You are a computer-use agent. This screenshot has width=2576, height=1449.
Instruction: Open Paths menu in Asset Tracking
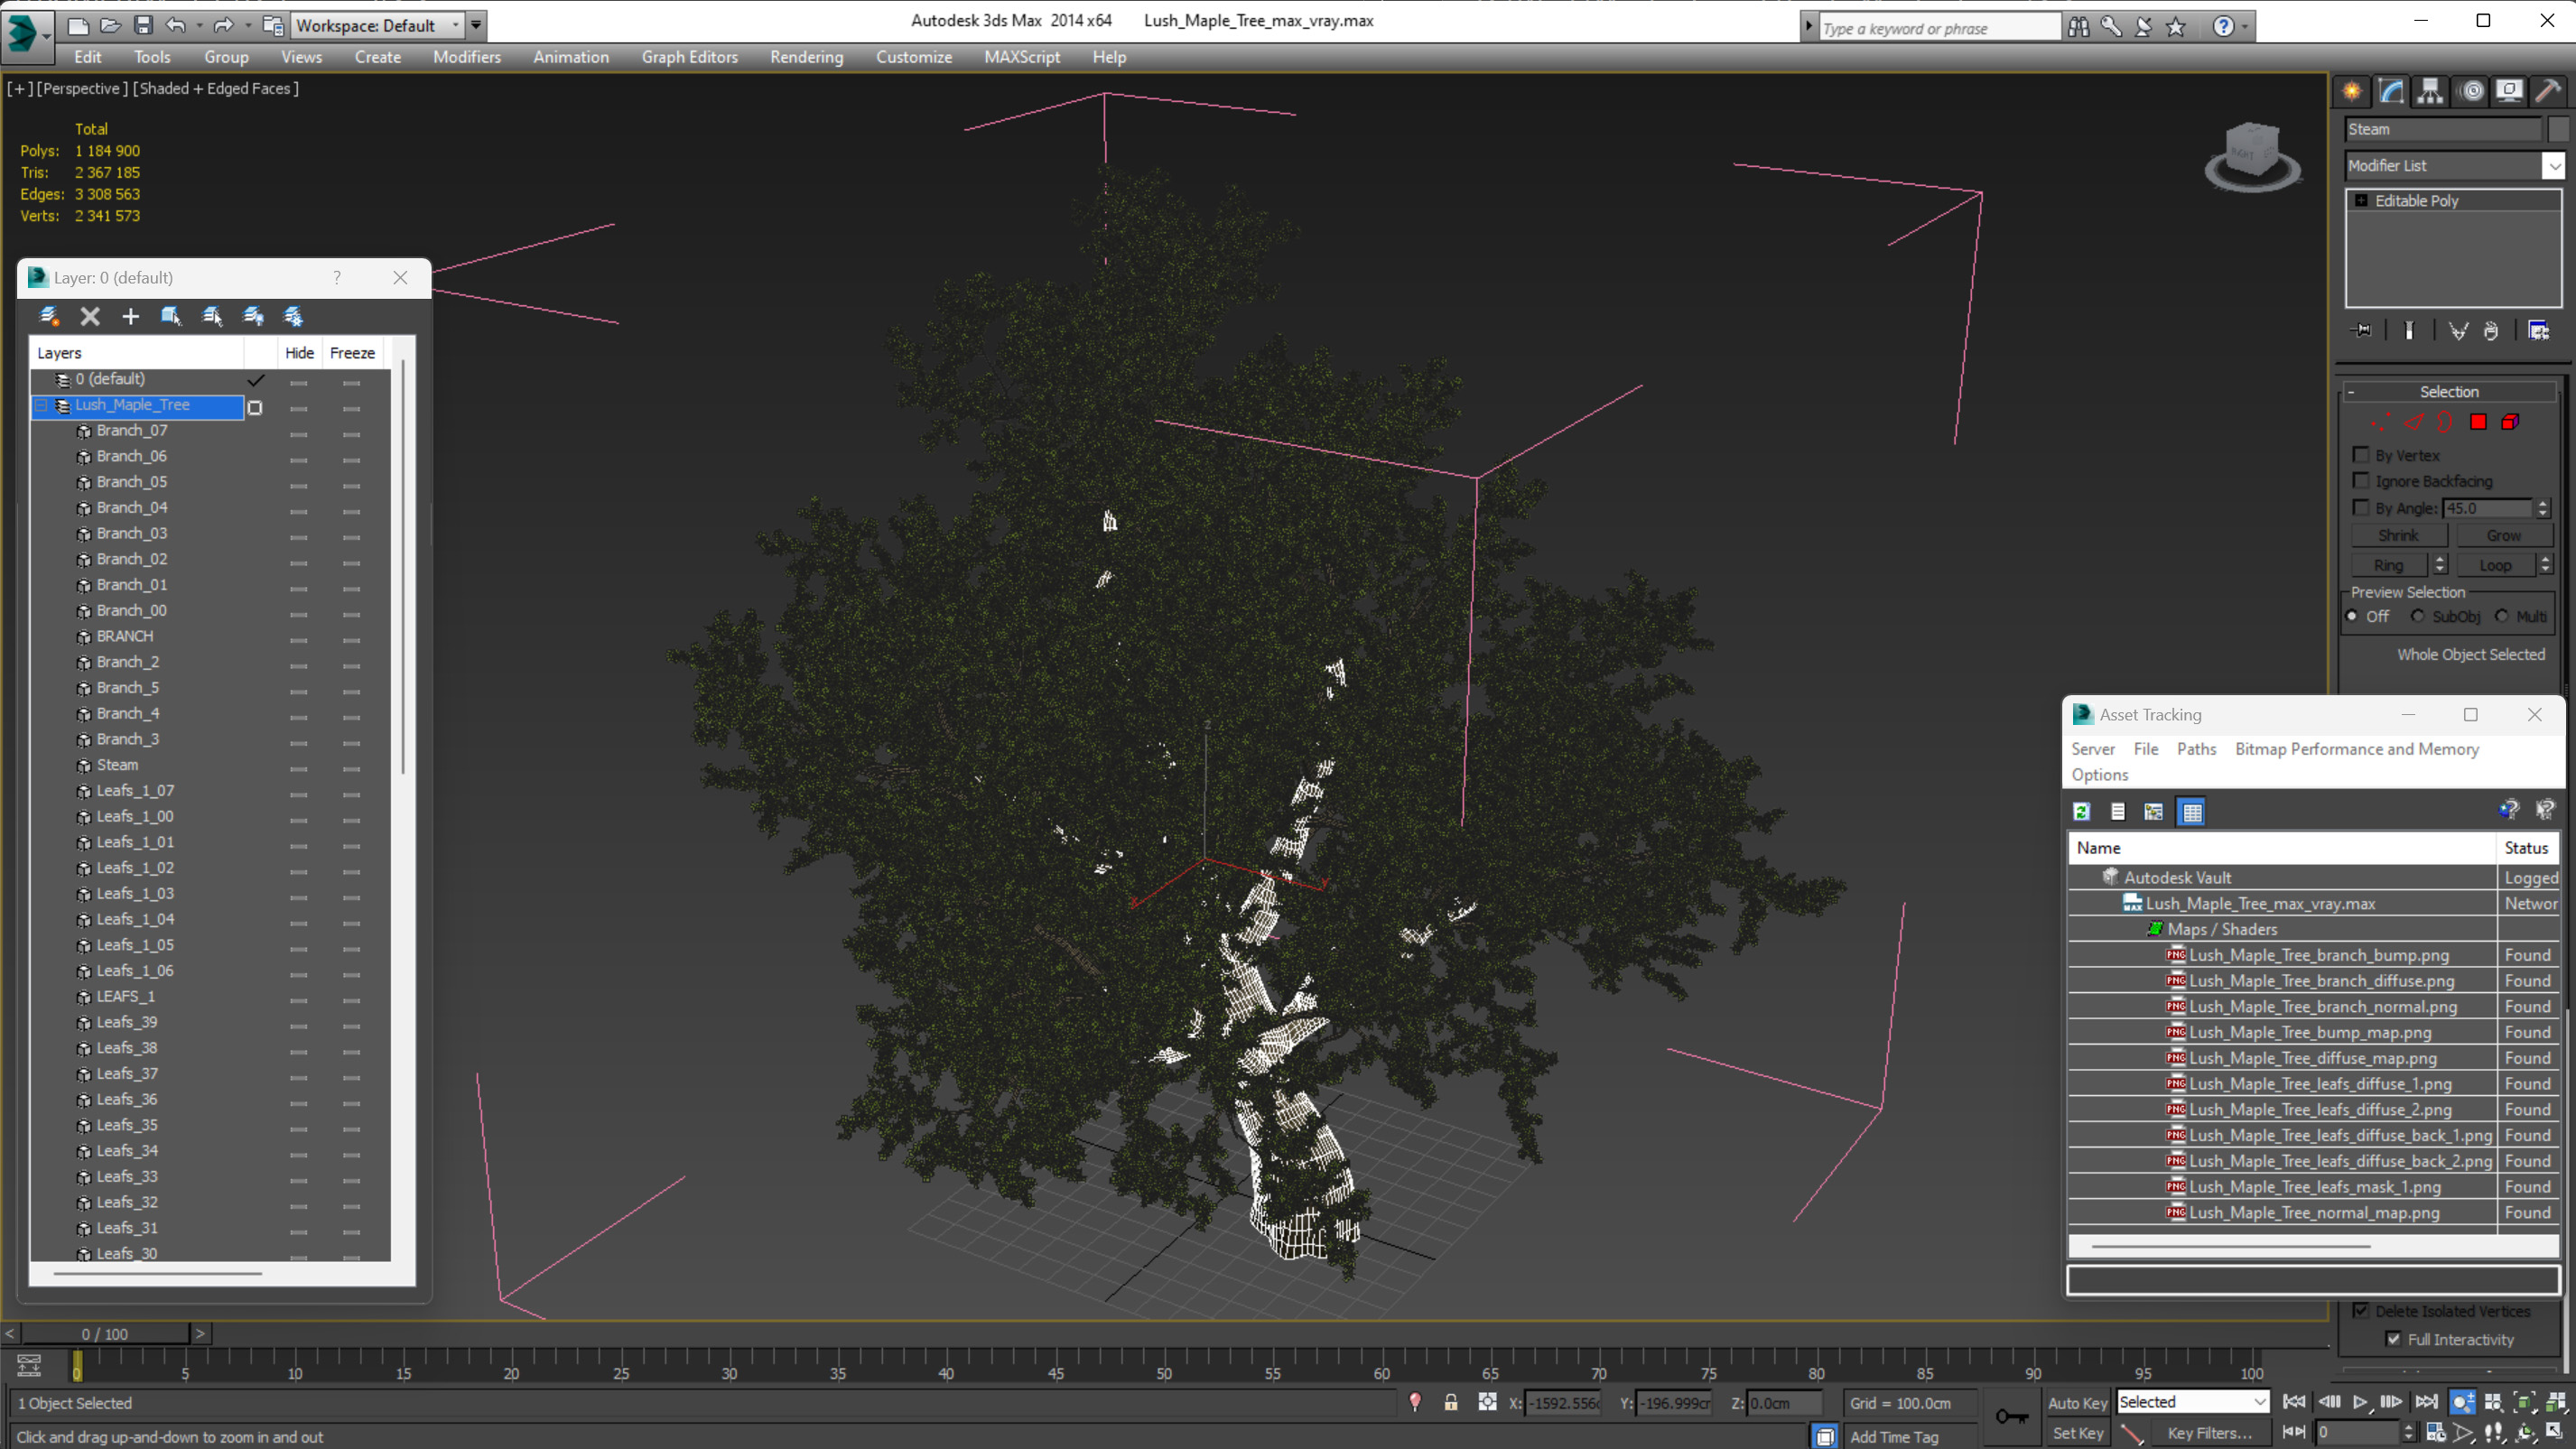[x=2196, y=749]
